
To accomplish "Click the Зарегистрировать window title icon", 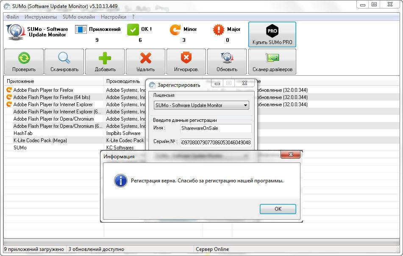I will tap(152, 85).
